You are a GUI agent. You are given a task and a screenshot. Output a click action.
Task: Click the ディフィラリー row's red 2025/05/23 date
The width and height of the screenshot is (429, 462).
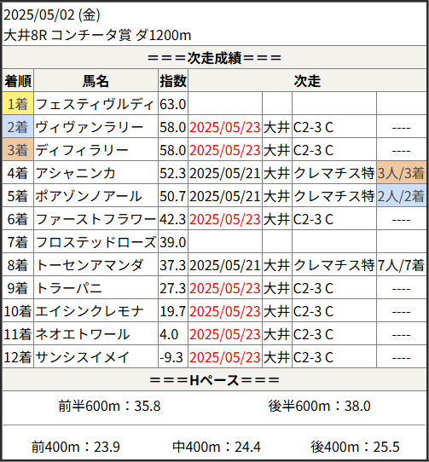(x=224, y=150)
